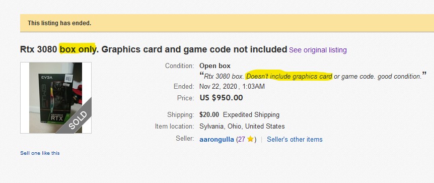Image resolution: width=434 pixels, height=183 pixels.
Task: Click highlighted Doesn't include graphics card text
Action: pyautogui.click(x=289, y=76)
